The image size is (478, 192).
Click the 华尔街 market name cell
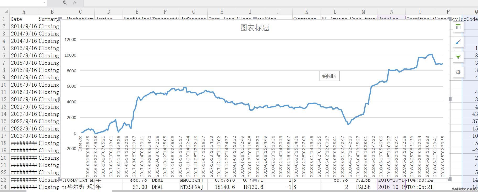[80, 187]
